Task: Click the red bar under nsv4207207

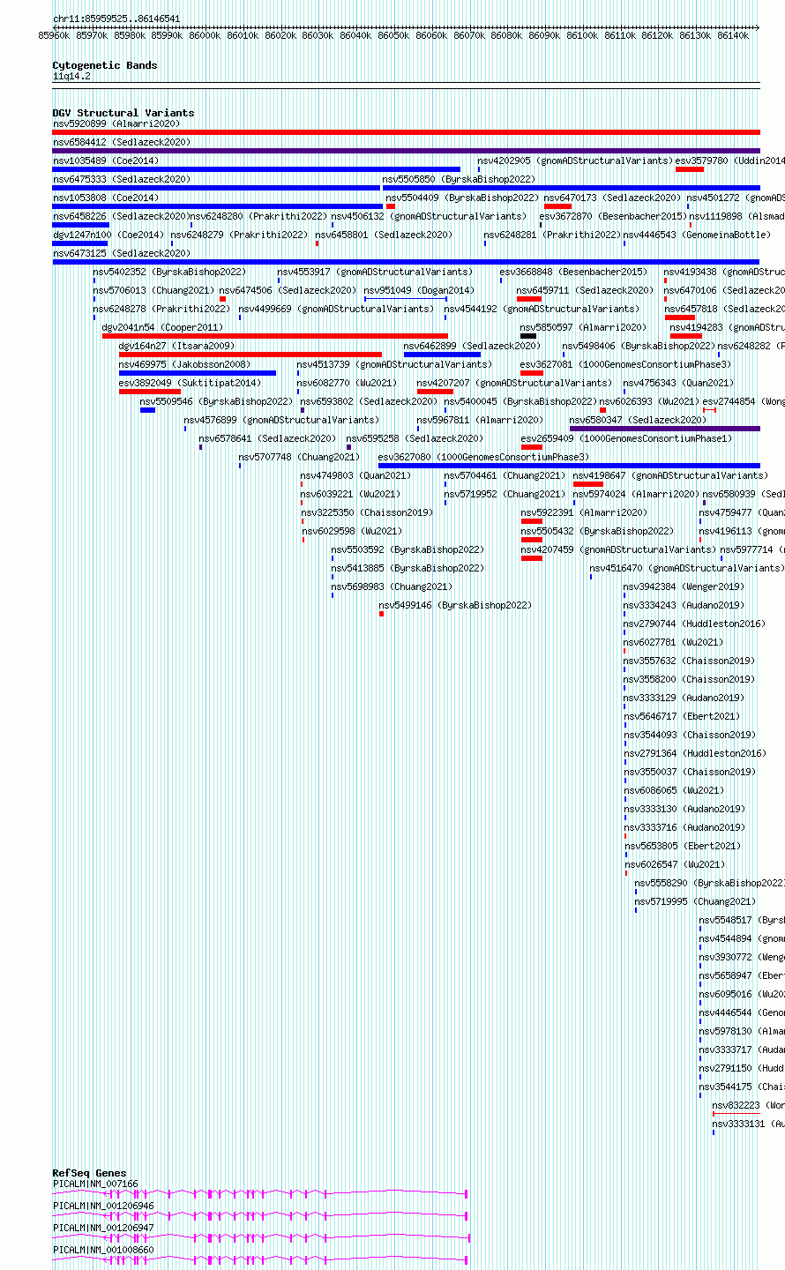Action: click(x=435, y=392)
